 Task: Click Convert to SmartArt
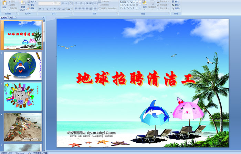107,8
